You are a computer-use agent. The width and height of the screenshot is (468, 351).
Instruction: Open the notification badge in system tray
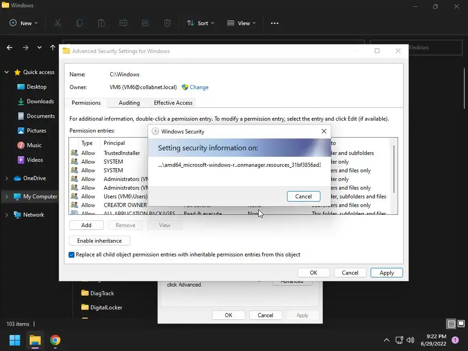[x=455, y=340]
